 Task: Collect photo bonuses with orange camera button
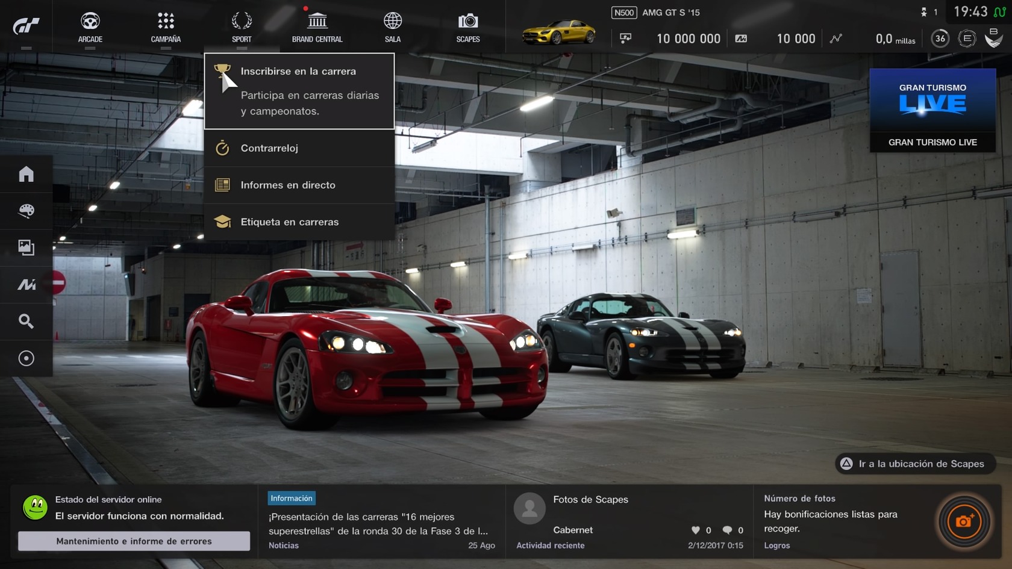[x=964, y=521]
